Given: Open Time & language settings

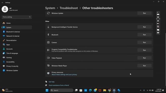Looking at the screenshot, I should (x=17, y=53).
